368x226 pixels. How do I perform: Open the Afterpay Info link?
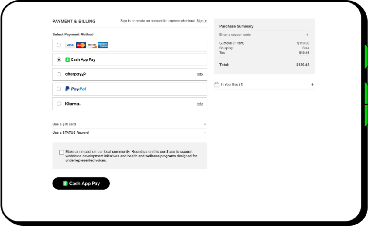(x=200, y=74)
